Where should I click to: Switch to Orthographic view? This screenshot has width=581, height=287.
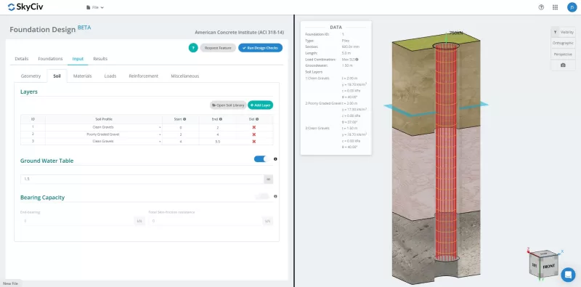563,43
